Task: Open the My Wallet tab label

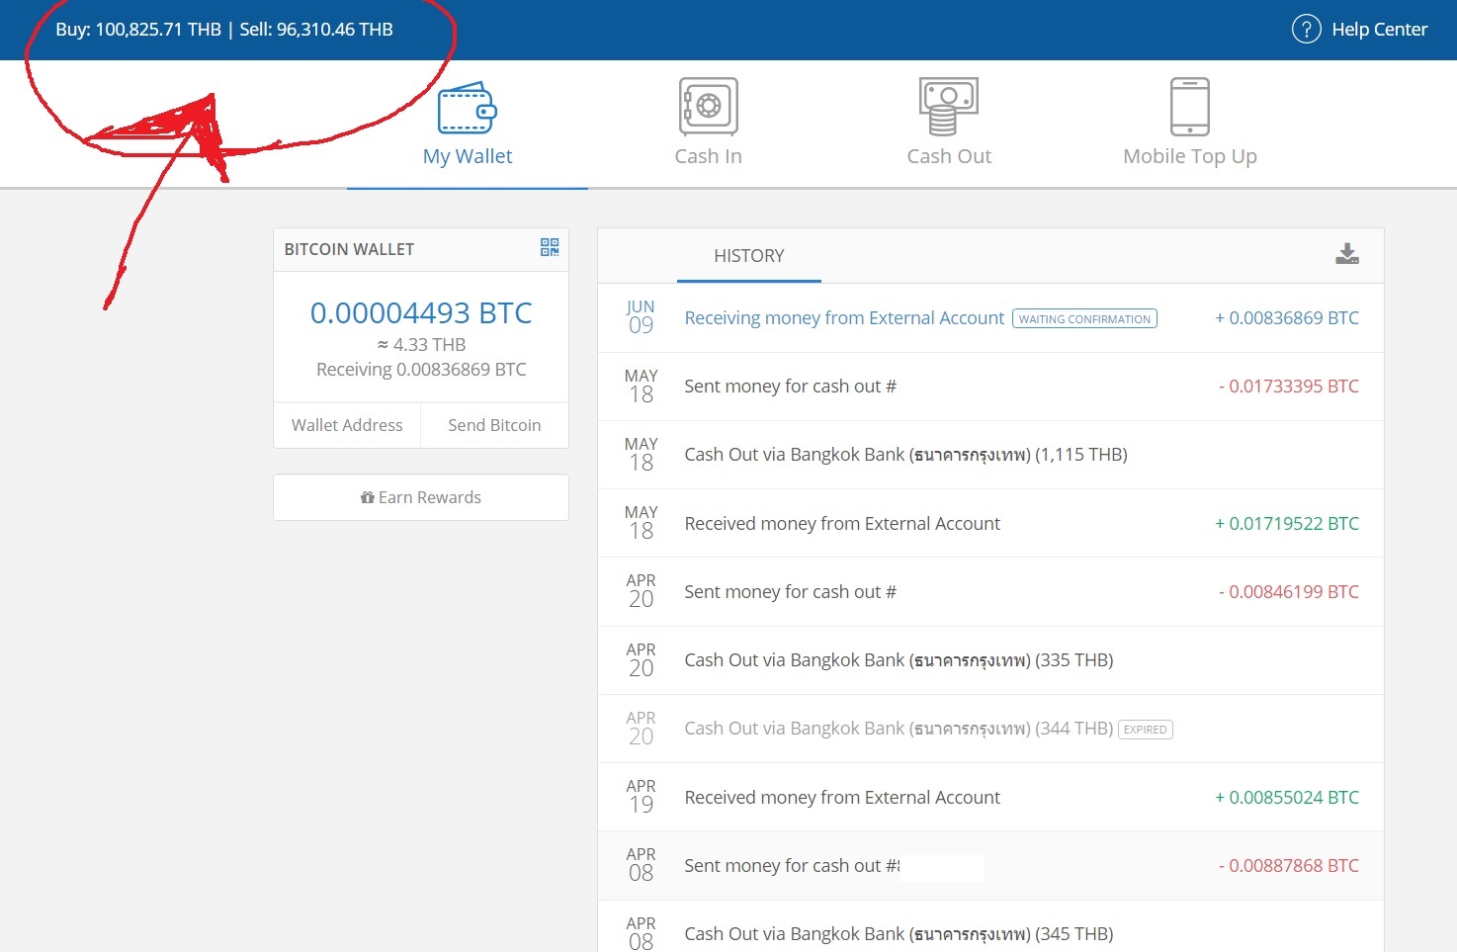Action: (468, 156)
